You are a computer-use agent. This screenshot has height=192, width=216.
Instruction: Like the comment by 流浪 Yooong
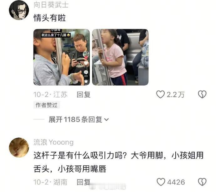pos(161,182)
